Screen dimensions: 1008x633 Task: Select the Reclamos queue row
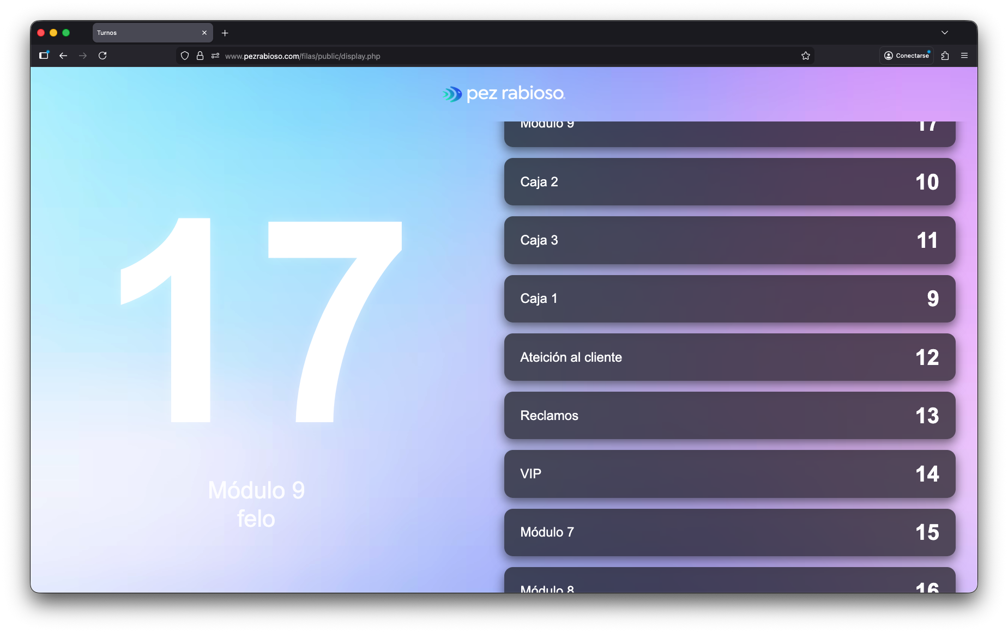729,416
